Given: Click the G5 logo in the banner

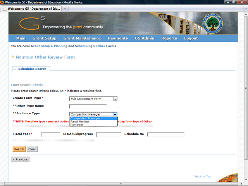Looking at the screenshot, I should [x=32, y=23].
